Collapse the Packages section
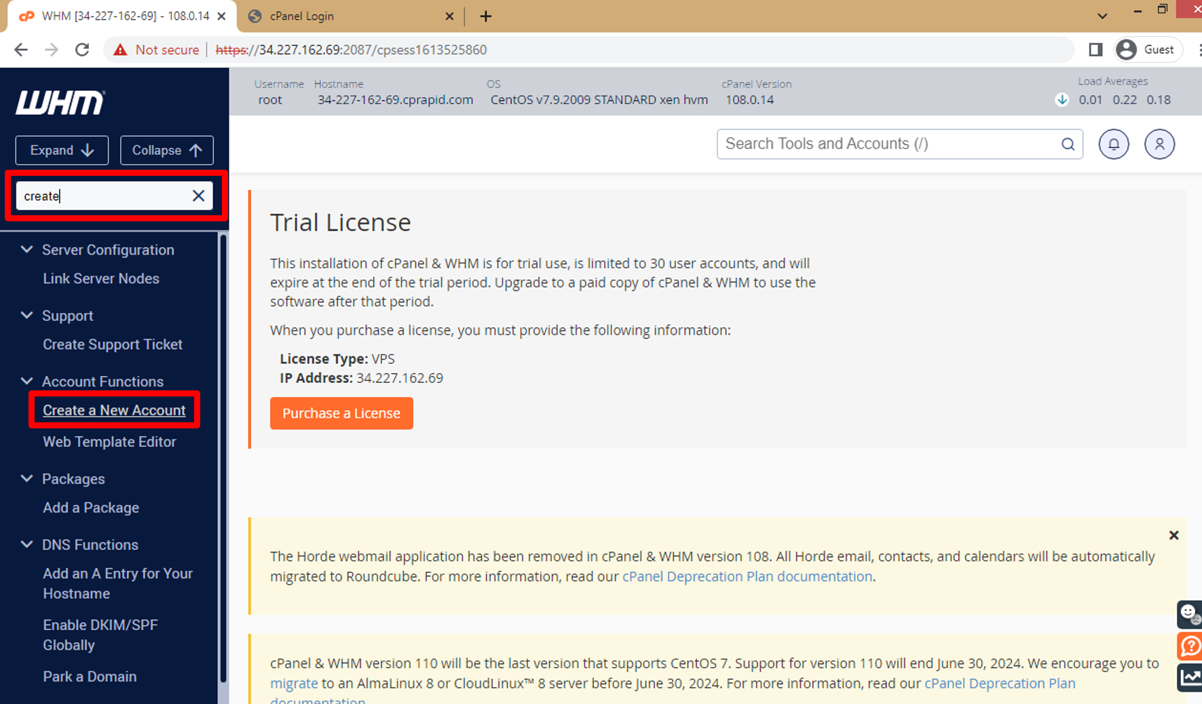Viewport: 1202px width, 704px height. pyautogui.click(x=27, y=479)
